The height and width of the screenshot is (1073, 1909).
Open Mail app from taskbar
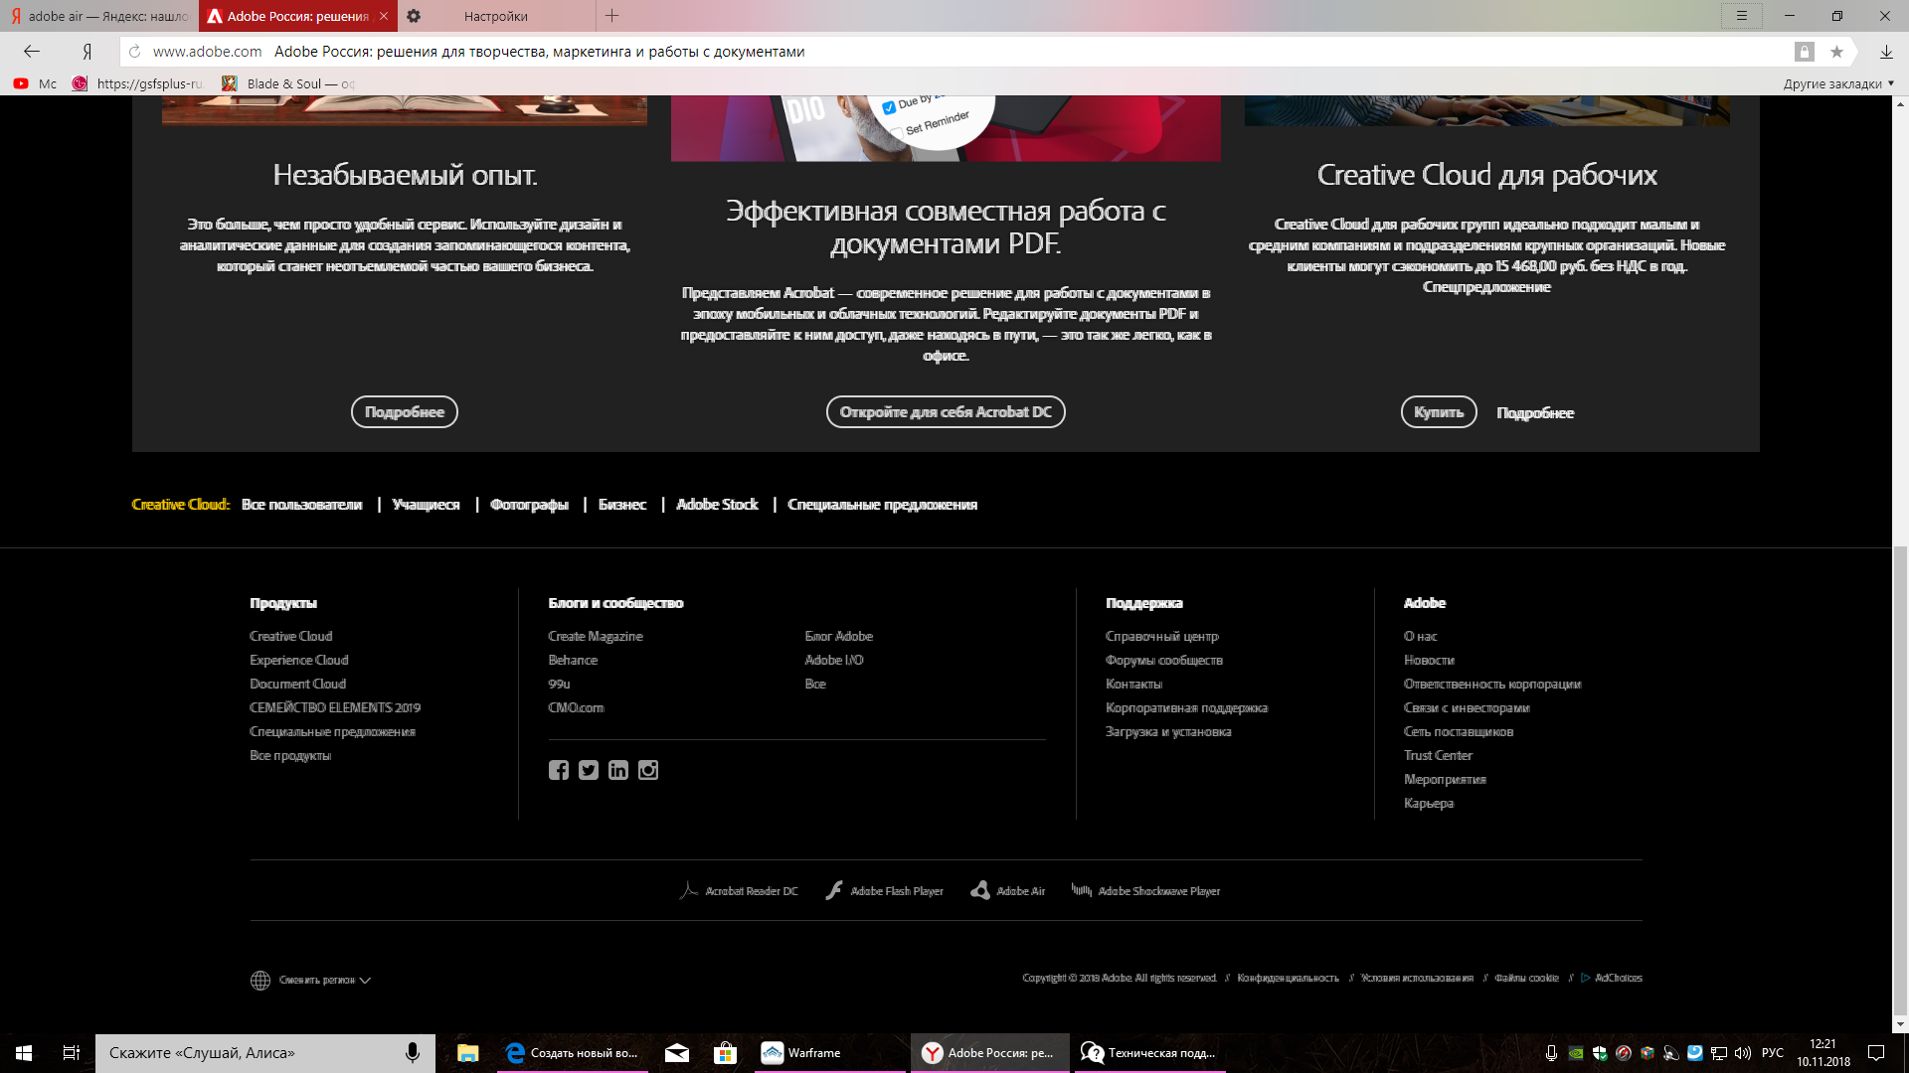point(677,1053)
